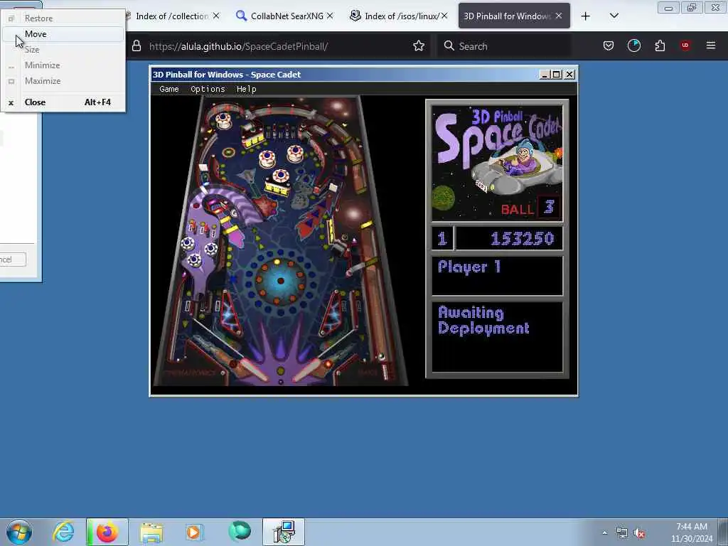Close the Index of /isos/linux/ tab
728x546 pixels.
pos(444,16)
